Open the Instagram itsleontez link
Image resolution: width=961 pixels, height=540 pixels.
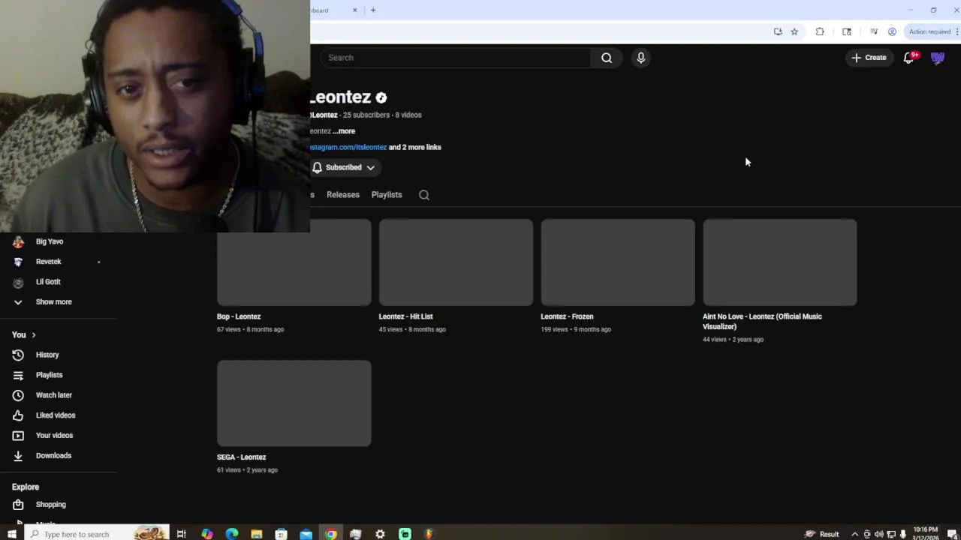tap(348, 147)
